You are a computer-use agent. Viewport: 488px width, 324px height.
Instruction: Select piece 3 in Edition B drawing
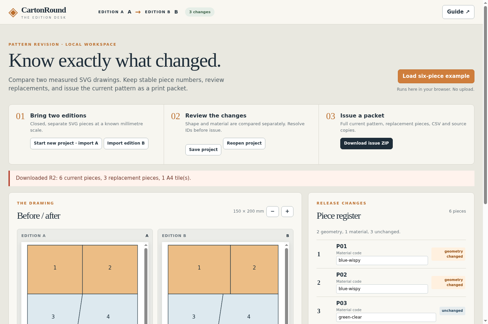[x=194, y=309]
